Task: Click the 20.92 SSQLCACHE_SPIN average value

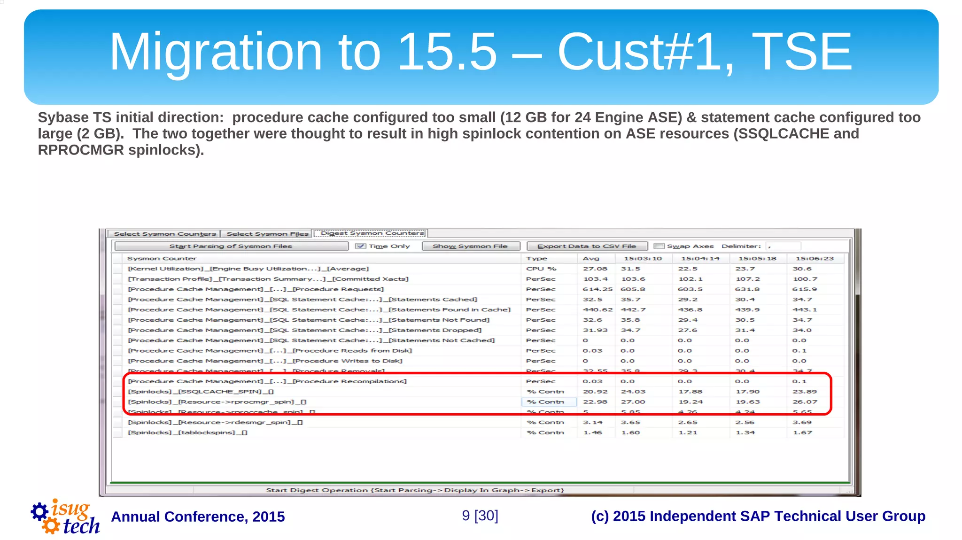Action: (595, 392)
